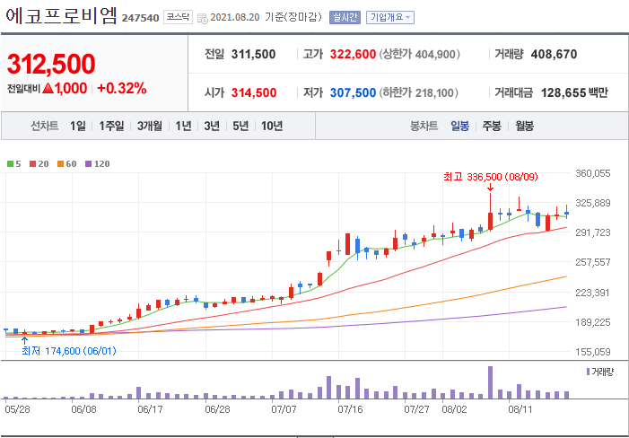Screen dimensions: 629x438
Task: Select the 1주일 line chart tab
Action: [111, 126]
